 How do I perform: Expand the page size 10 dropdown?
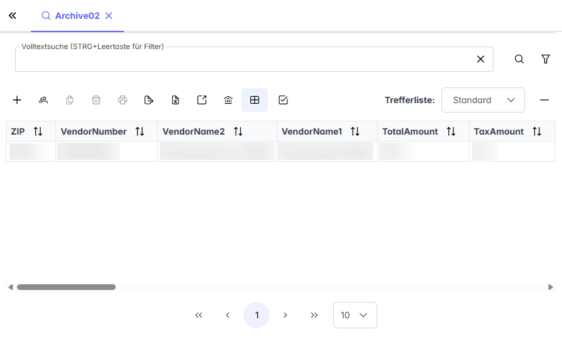click(355, 315)
